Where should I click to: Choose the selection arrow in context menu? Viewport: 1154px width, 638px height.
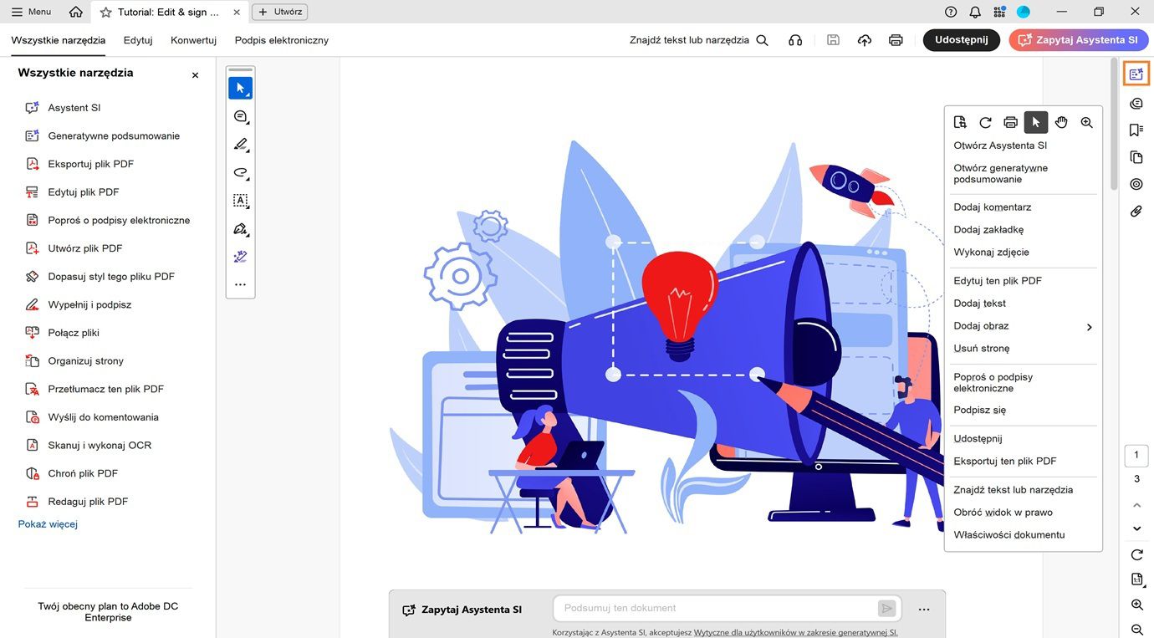(1036, 122)
